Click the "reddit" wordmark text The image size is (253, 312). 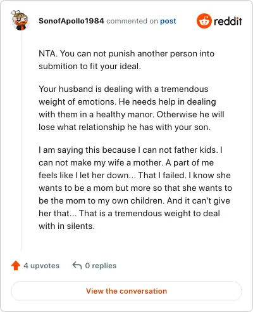[x=228, y=21]
